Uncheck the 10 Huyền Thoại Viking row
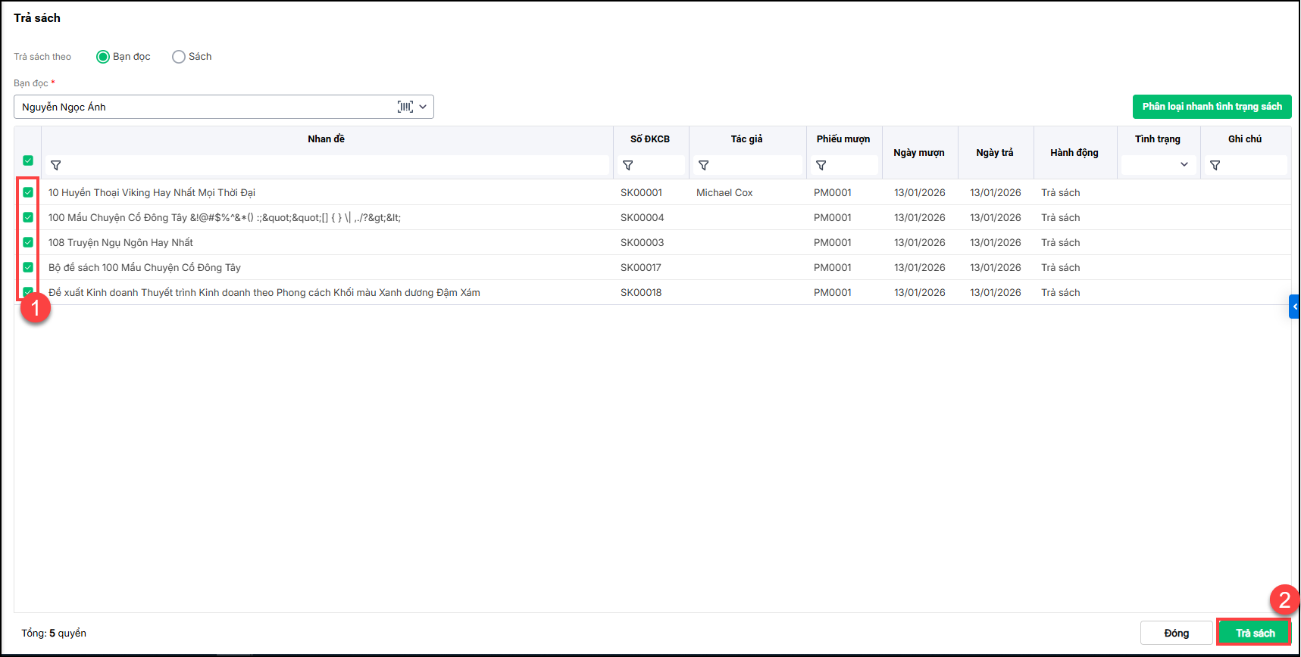The image size is (1301, 657). click(28, 192)
